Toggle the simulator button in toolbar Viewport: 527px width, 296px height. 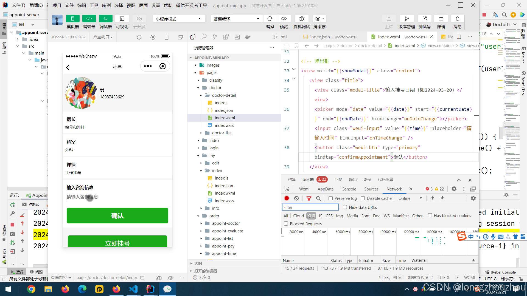click(72, 19)
